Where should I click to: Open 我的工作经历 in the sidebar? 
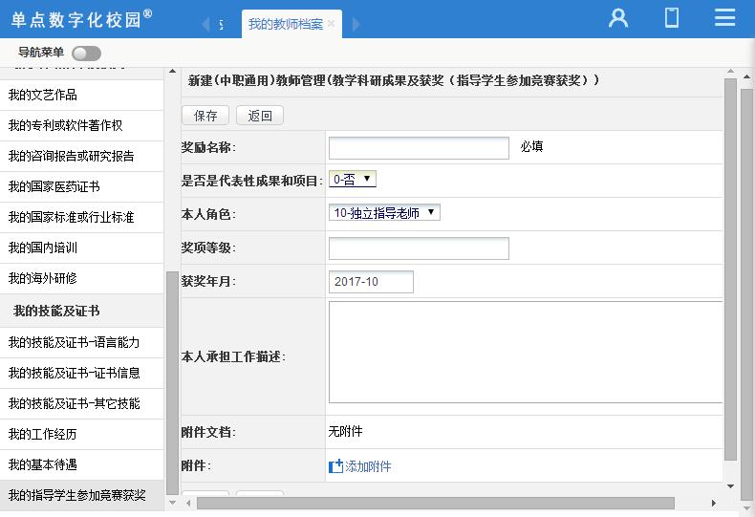(42, 434)
